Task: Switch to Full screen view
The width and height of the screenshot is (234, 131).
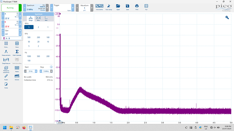Action: coord(146,7)
